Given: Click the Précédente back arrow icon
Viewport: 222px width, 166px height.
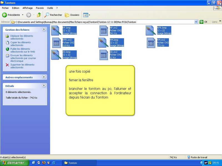Looking at the screenshot, I should pos(4,15).
